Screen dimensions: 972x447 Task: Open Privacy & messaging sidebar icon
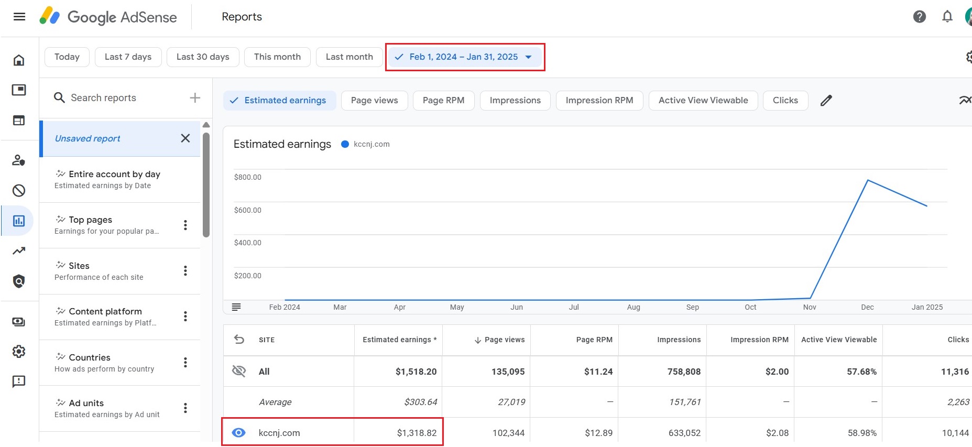pyautogui.click(x=19, y=160)
